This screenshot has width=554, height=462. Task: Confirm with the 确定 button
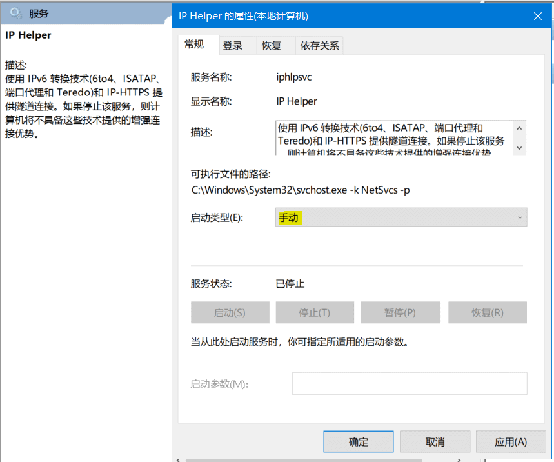point(358,442)
